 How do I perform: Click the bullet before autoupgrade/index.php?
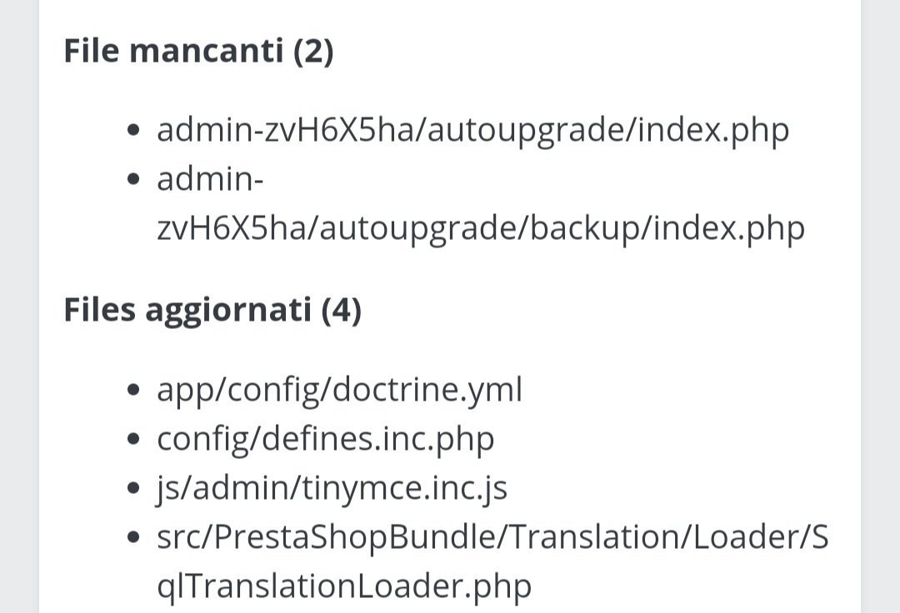click(x=133, y=130)
